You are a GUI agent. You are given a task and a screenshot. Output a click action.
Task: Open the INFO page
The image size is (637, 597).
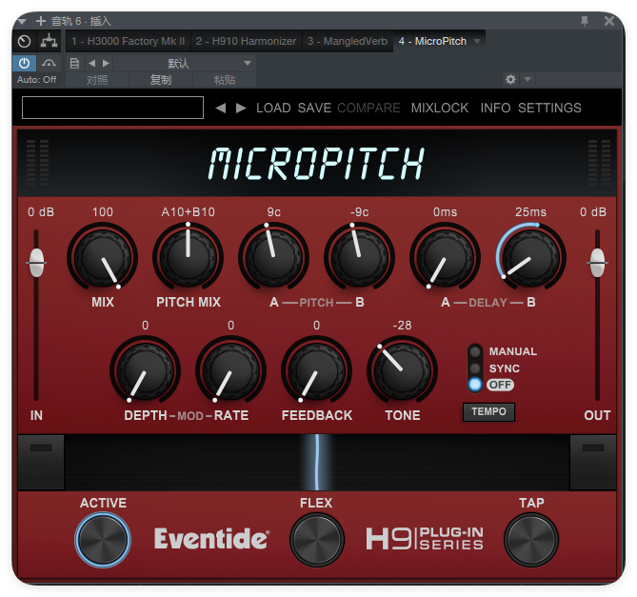click(x=496, y=108)
